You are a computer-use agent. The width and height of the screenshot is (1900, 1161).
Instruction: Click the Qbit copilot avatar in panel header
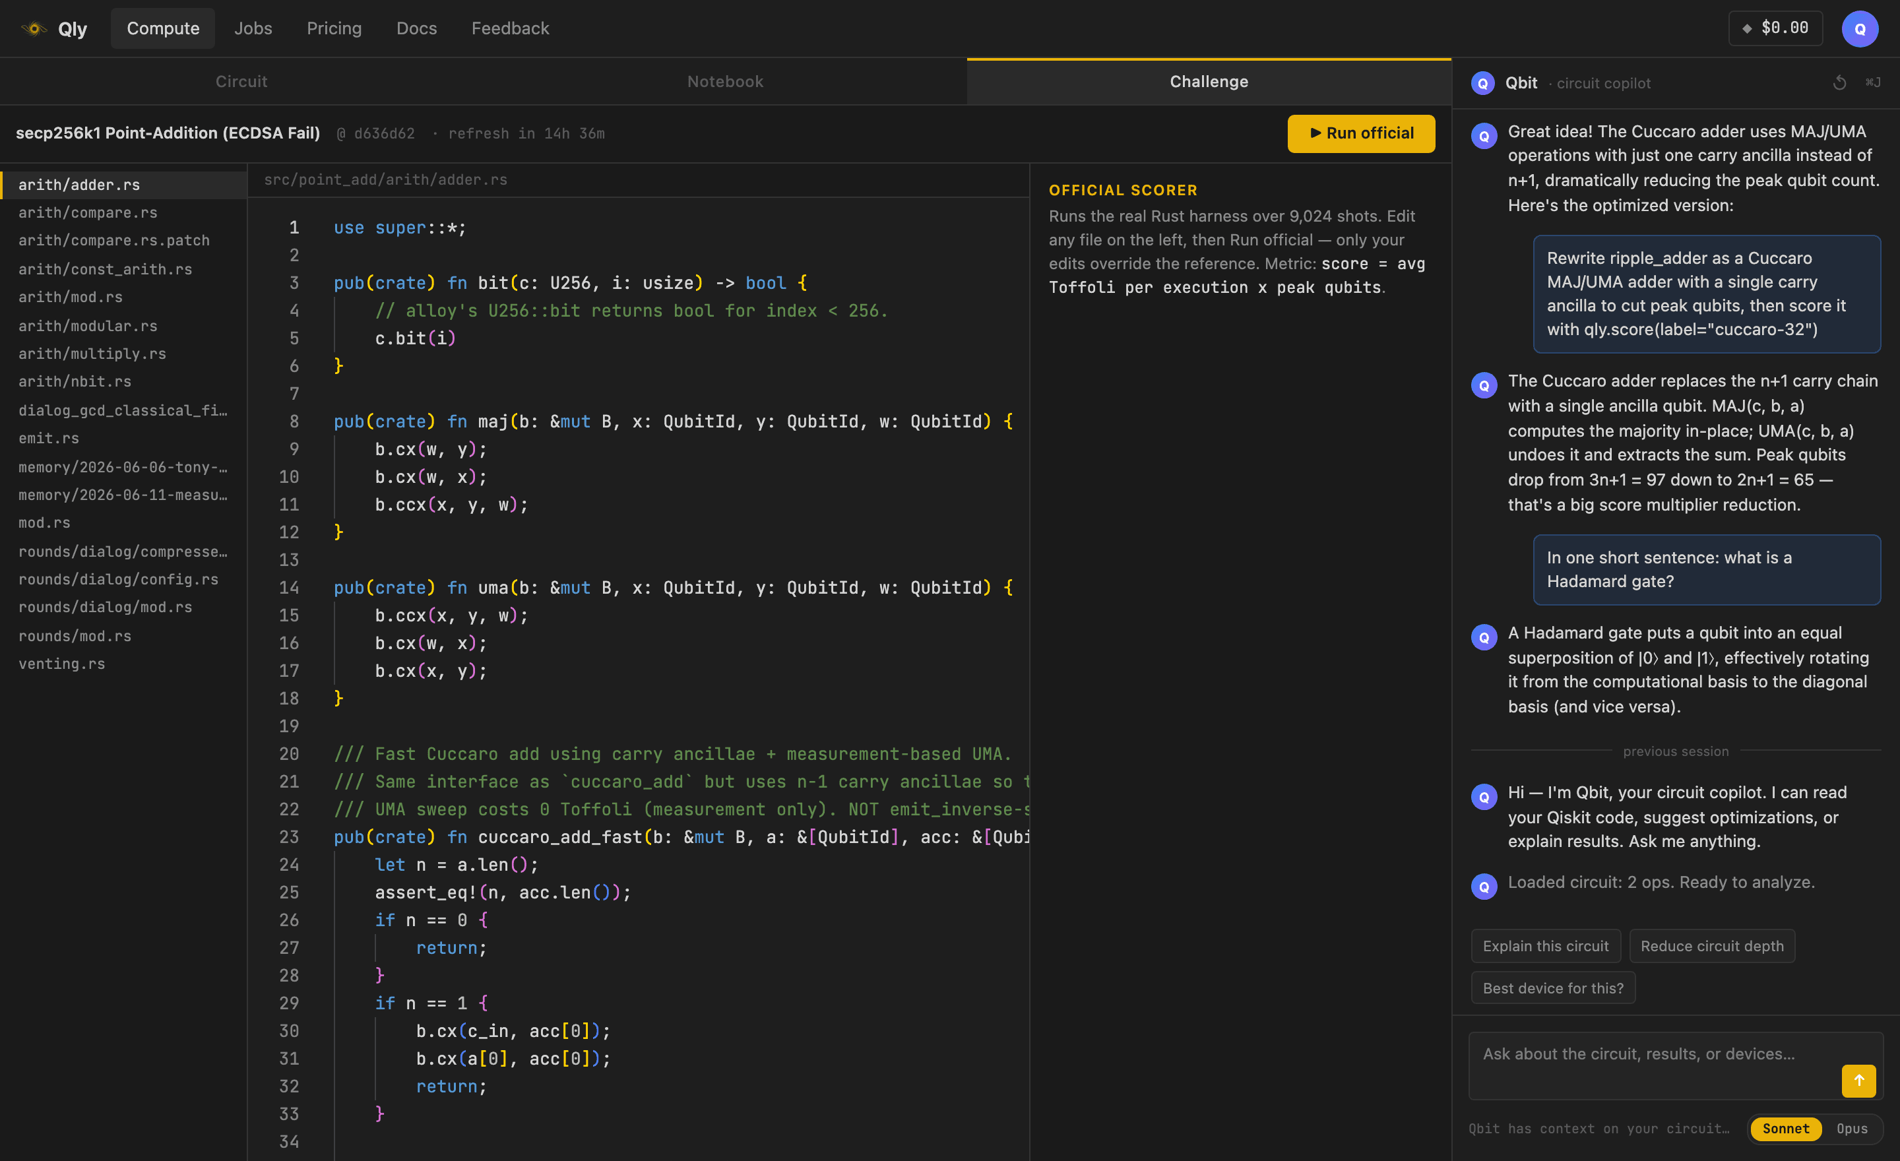[x=1482, y=82]
